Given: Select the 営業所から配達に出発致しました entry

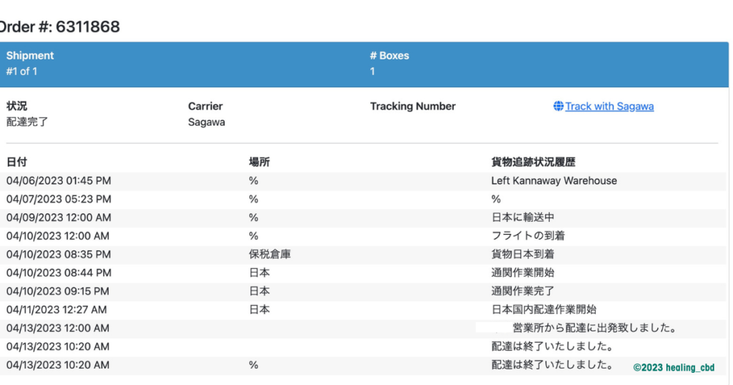Looking at the screenshot, I should pyautogui.click(x=594, y=328).
